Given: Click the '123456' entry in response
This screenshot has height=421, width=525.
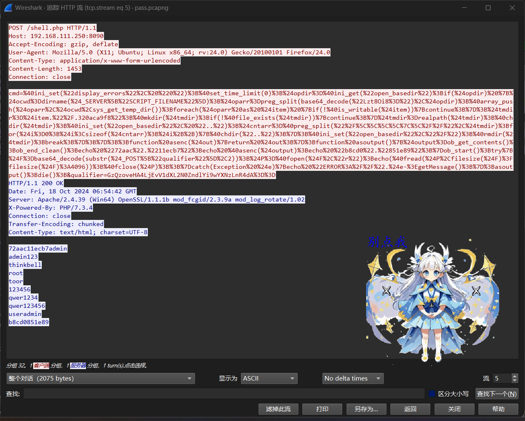Looking at the screenshot, I should click(20, 289).
